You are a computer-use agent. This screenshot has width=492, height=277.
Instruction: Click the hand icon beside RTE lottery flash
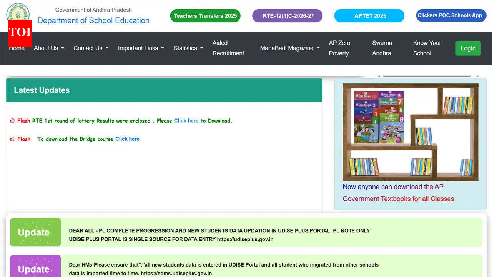(12, 120)
